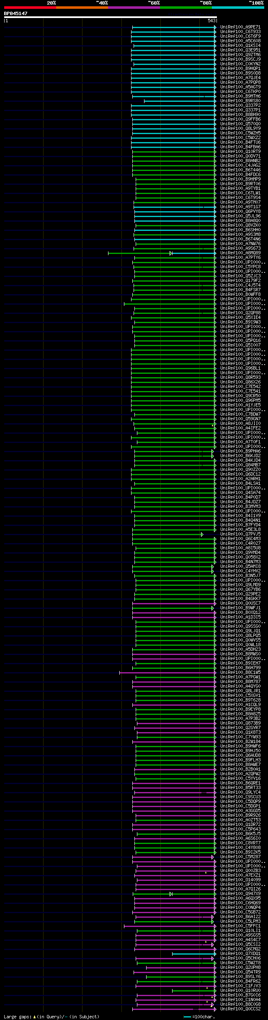Click the orange ~40% identity legend bar
The height and width of the screenshot is (1020, 268).
click(82, 7)
